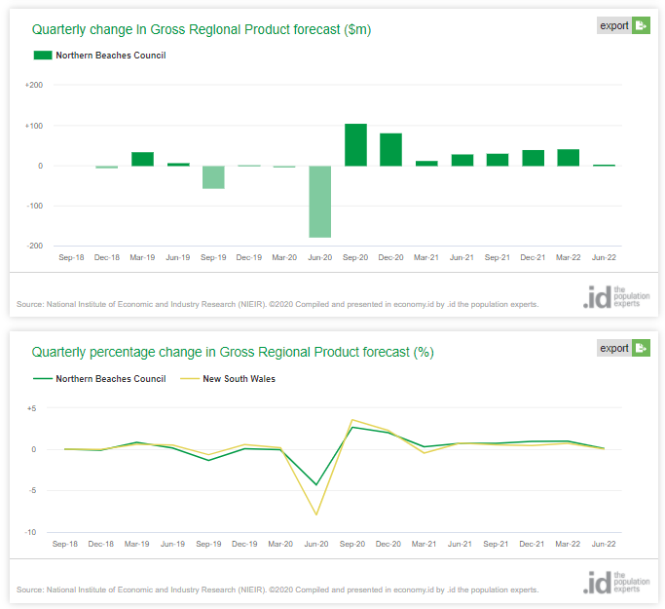This screenshot has width=665, height=609.
Task: Select the large negative Jun-20 bar
Action: [x=319, y=201]
